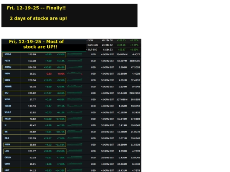Click the DOW index label
Image resolution: width=230 pixels, height=172 pixels.
click(x=90, y=40)
